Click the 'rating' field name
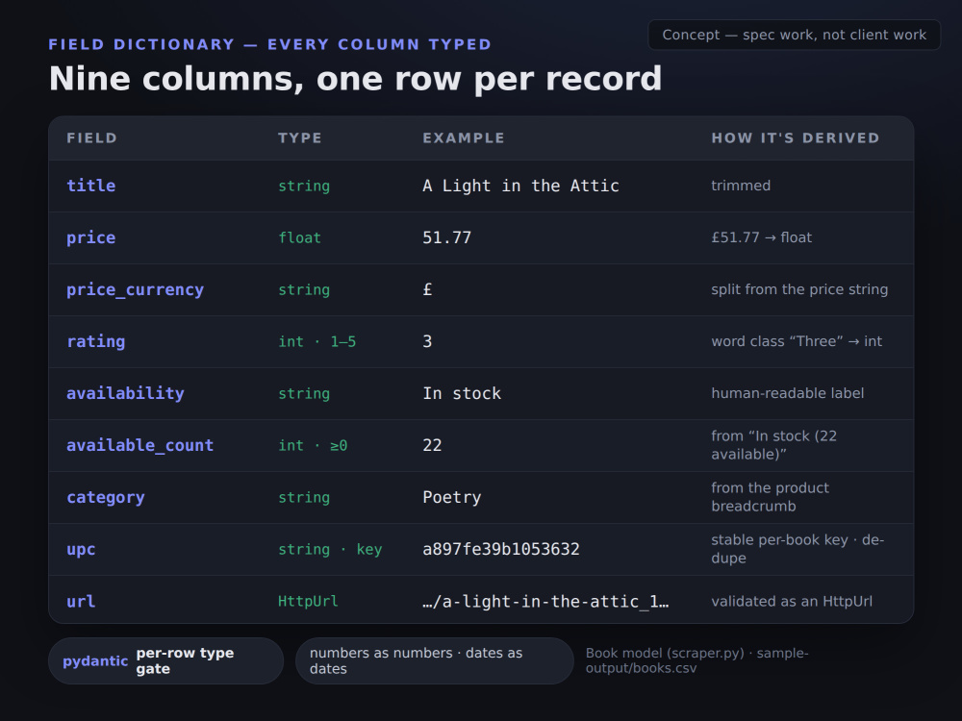Image resolution: width=962 pixels, height=721 pixels. [x=95, y=341]
